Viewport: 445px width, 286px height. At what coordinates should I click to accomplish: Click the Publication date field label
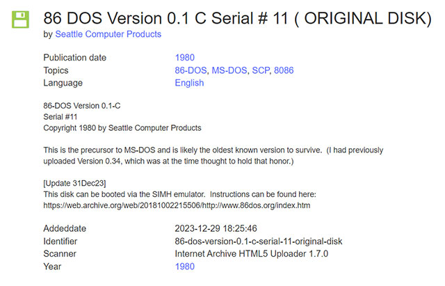(76, 58)
